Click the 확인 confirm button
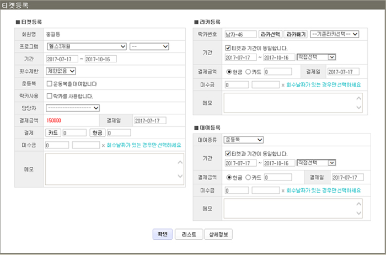 [163, 234]
